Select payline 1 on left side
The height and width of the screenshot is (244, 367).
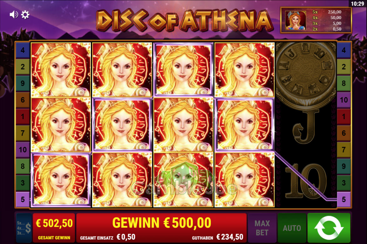(23, 116)
